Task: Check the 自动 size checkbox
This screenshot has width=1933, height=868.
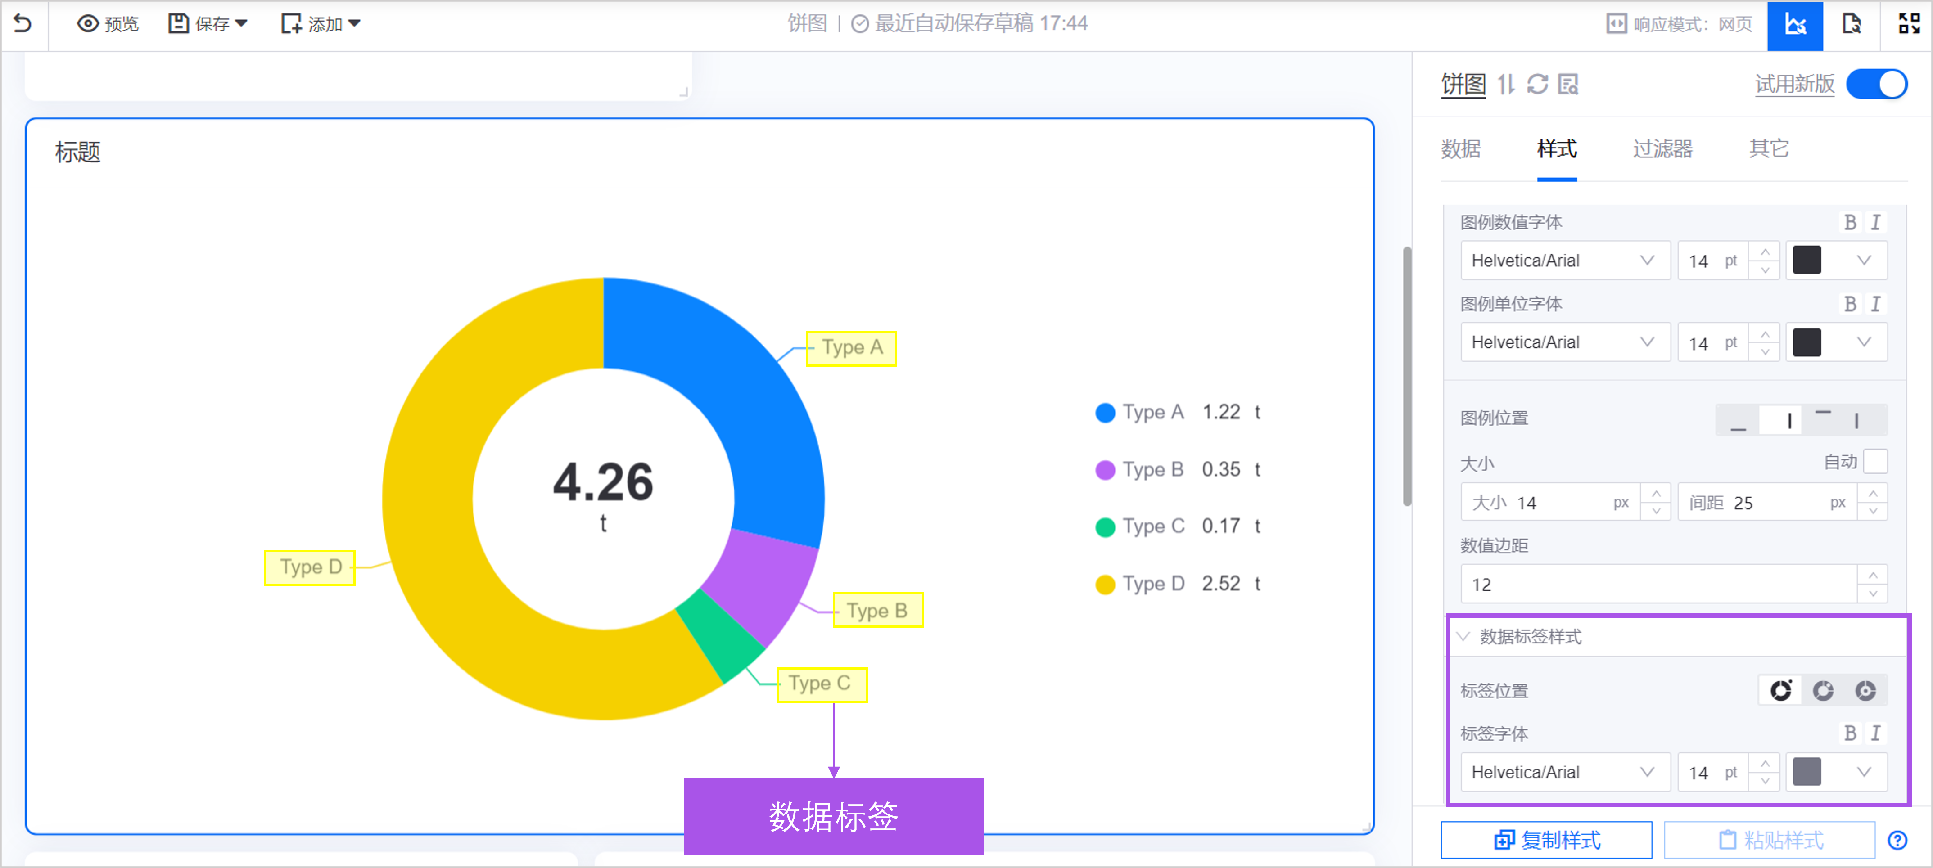Action: (1874, 461)
